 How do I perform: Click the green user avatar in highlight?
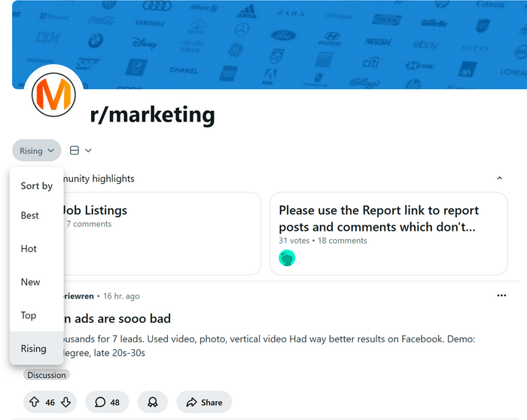pyautogui.click(x=287, y=258)
